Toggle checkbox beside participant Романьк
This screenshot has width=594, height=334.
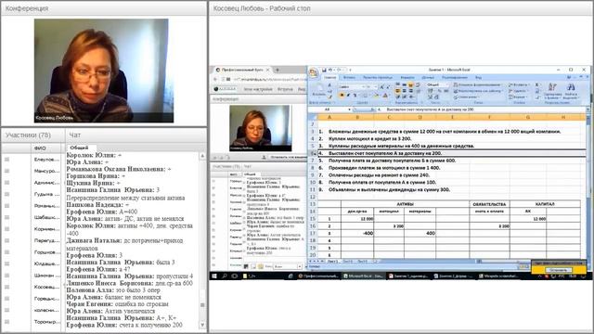(x=6, y=206)
